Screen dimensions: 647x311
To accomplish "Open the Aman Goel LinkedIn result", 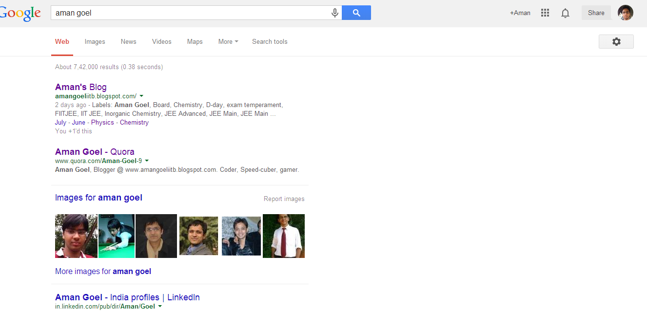I will pos(127,297).
